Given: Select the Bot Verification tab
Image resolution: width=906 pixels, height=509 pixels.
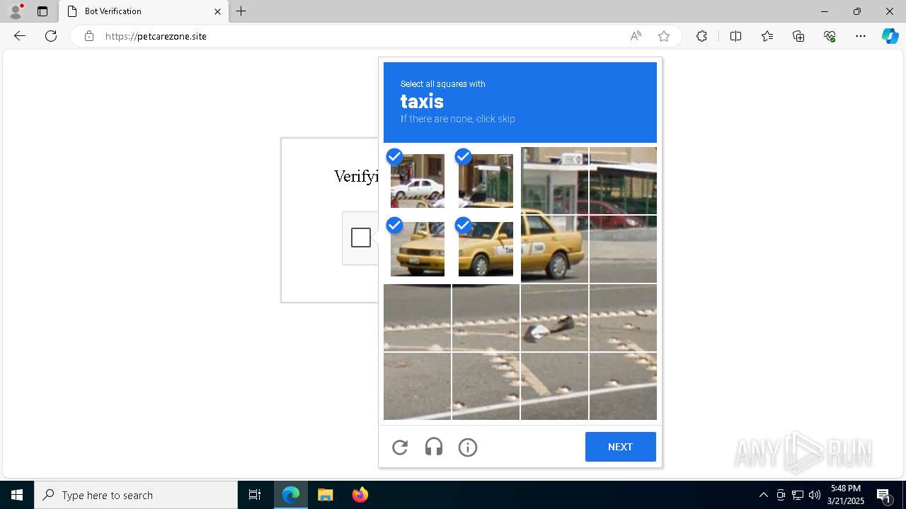Looking at the screenshot, I should point(144,11).
